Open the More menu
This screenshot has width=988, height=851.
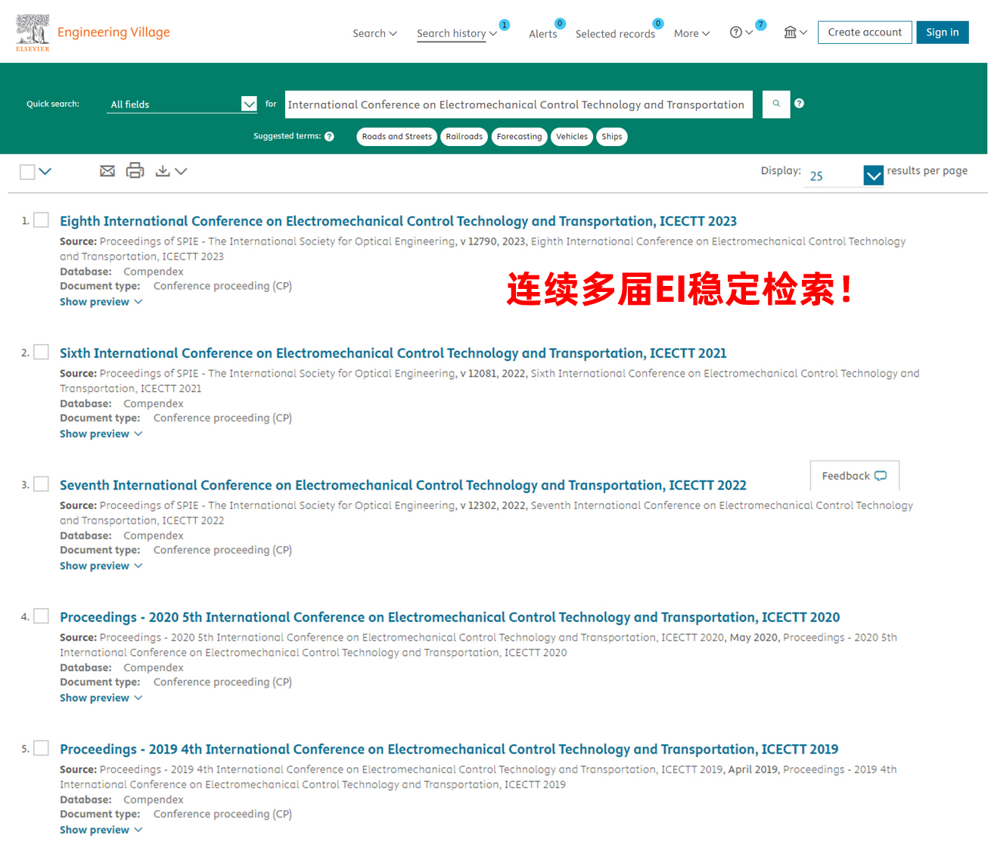[x=691, y=33]
